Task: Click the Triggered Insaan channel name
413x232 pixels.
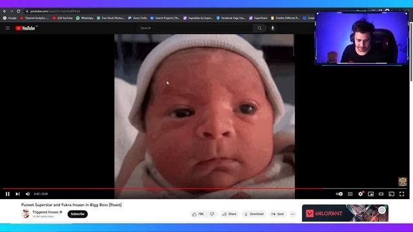Action: tap(46, 212)
